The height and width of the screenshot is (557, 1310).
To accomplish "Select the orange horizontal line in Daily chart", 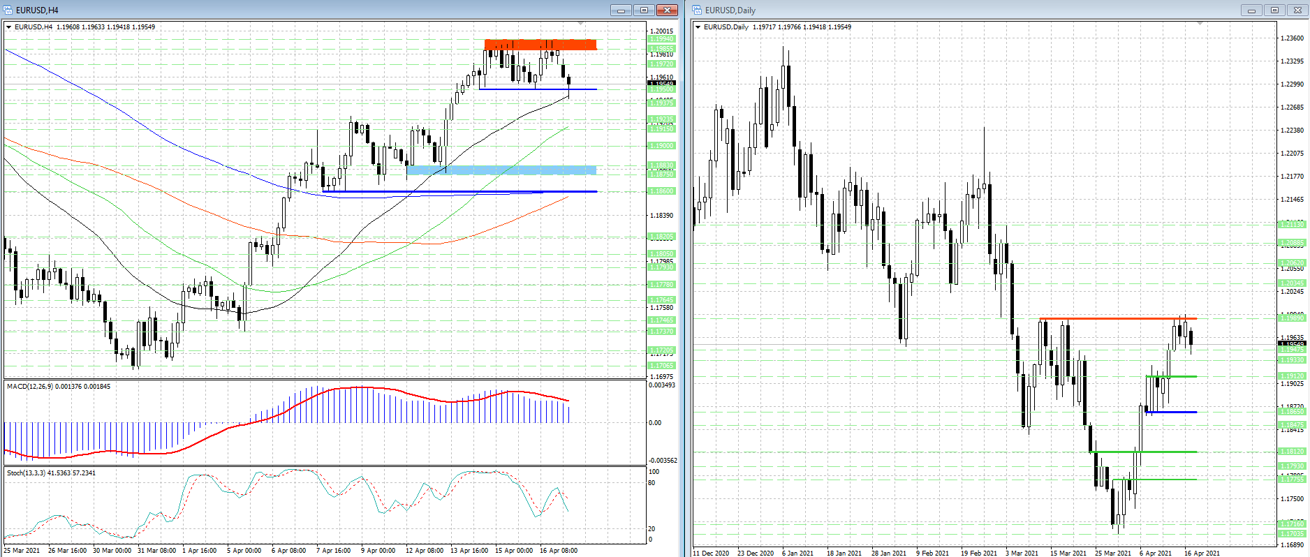I will coord(1118,318).
